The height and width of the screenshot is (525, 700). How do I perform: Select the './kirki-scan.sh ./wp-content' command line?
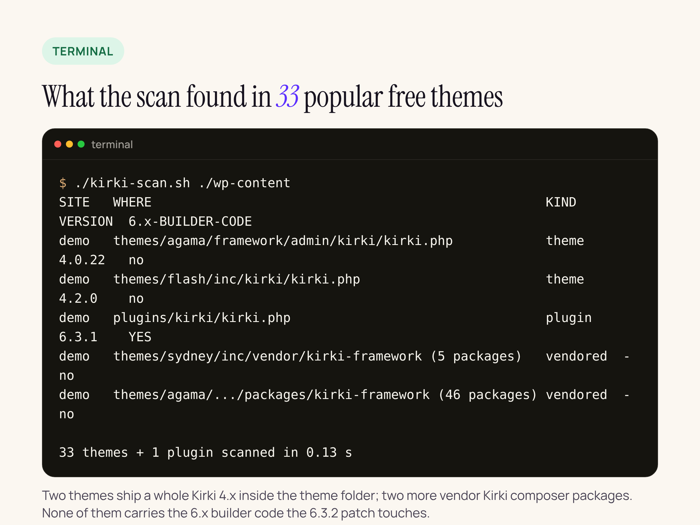click(x=183, y=183)
